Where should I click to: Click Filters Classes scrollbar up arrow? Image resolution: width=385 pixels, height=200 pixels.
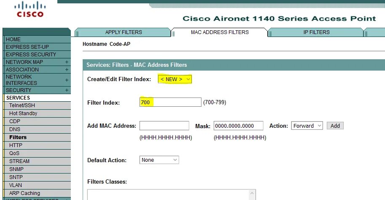coord(252,193)
